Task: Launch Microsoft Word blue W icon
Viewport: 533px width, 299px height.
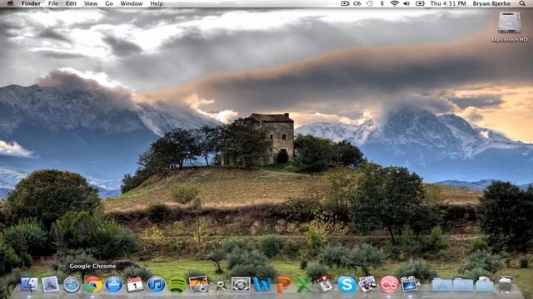Action: [x=262, y=285]
